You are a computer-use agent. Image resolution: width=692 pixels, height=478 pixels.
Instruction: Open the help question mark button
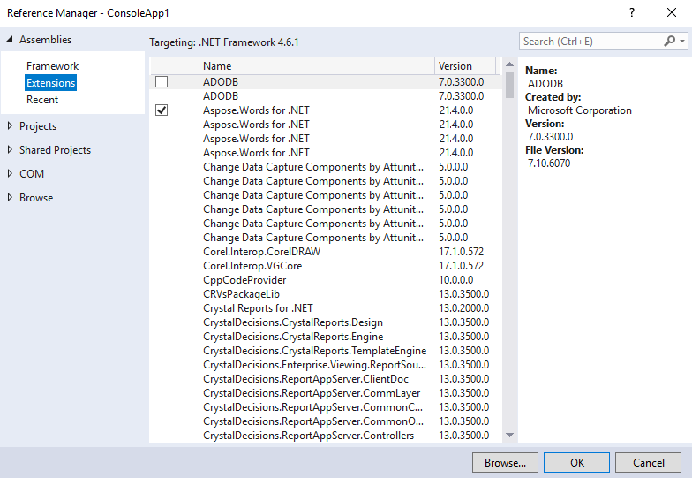[632, 12]
